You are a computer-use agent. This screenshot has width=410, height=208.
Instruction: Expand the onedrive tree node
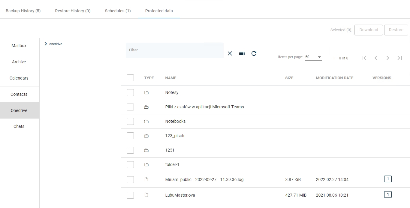point(46,44)
